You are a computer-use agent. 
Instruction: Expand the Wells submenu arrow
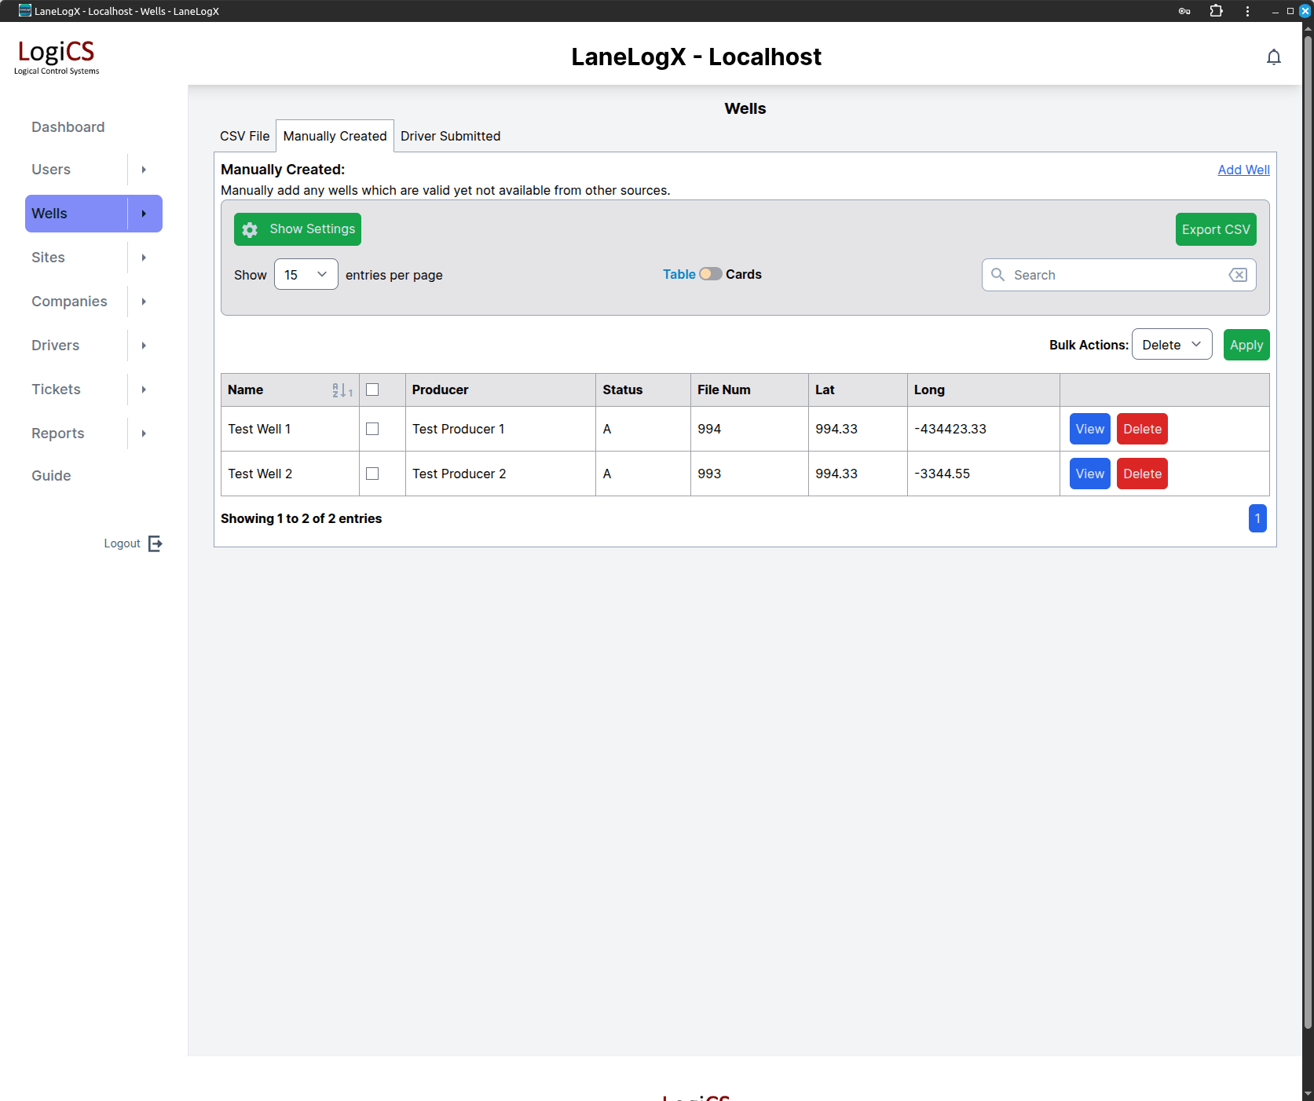pyautogui.click(x=145, y=214)
